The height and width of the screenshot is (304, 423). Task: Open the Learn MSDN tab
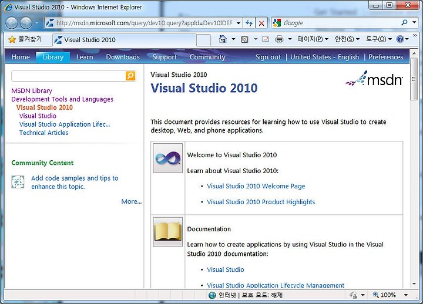pyautogui.click(x=85, y=57)
